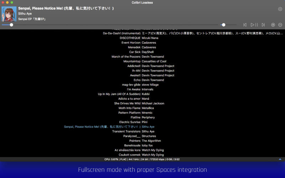Click now-playing artist name in header
285x178 pixels.
tap(25, 14)
